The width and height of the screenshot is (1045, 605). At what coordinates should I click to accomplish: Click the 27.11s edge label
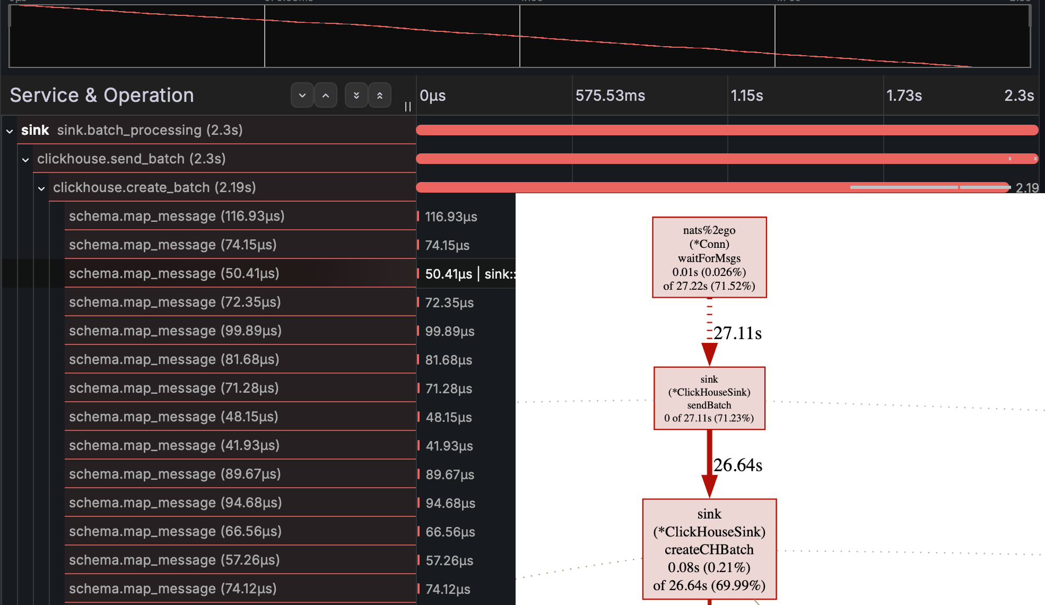(737, 333)
